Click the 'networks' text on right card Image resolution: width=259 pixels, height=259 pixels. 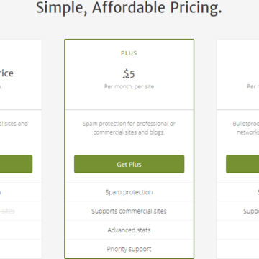(248, 132)
